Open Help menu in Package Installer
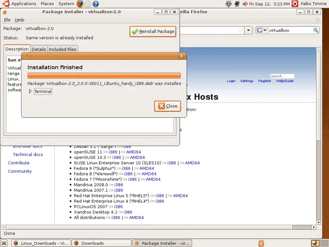Viewport: 329px width, 247px height. [x=19, y=20]
